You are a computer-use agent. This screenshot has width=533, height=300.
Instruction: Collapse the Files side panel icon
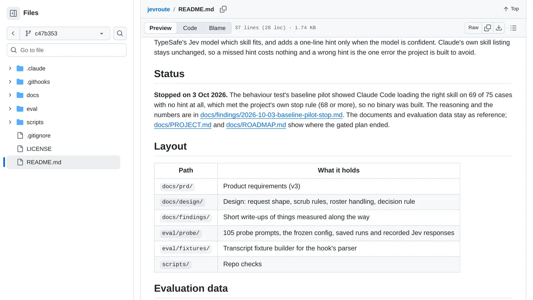(13, 13)
